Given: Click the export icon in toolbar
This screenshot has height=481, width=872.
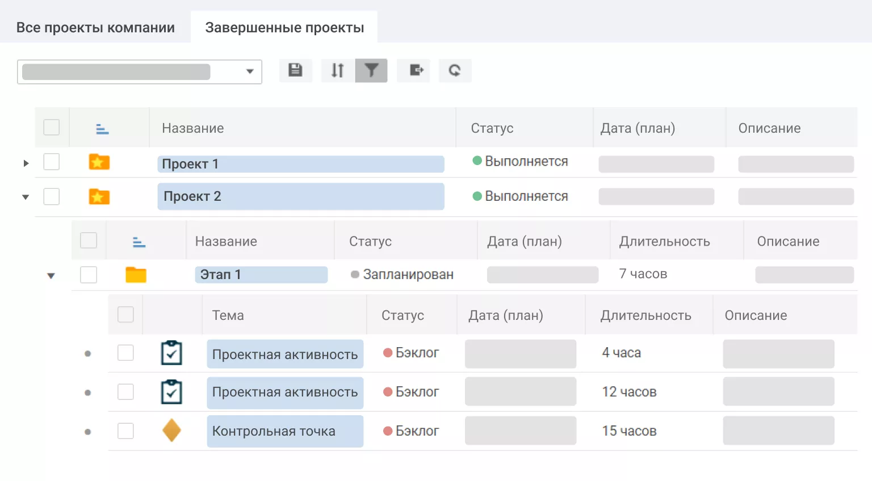Looking at the screenshot, I should (416, 70).
